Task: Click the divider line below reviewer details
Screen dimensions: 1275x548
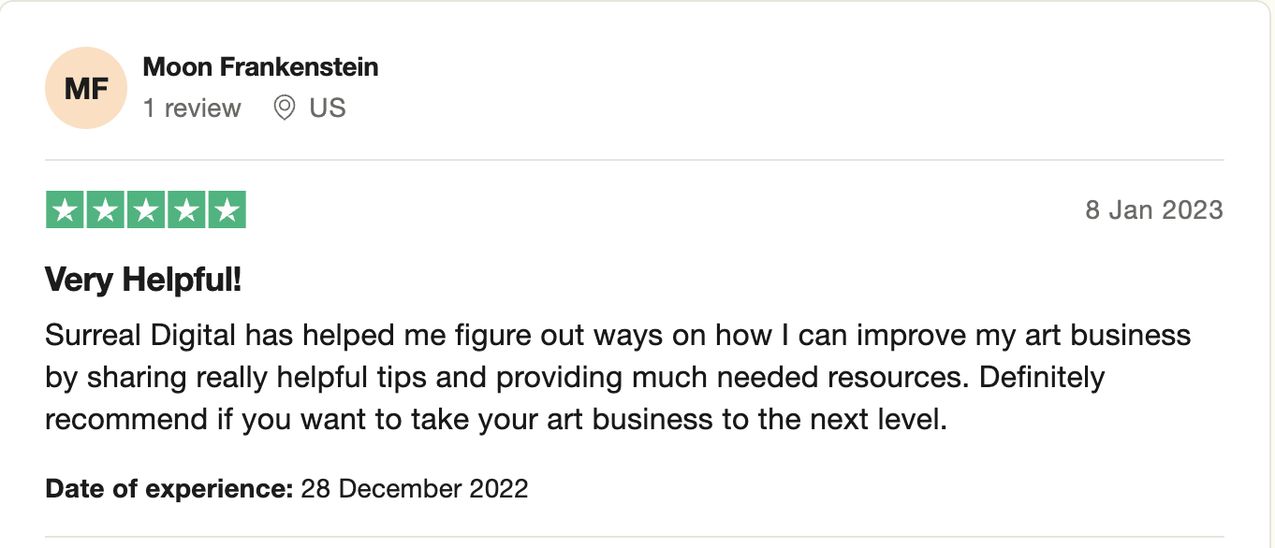Action: 635,160
